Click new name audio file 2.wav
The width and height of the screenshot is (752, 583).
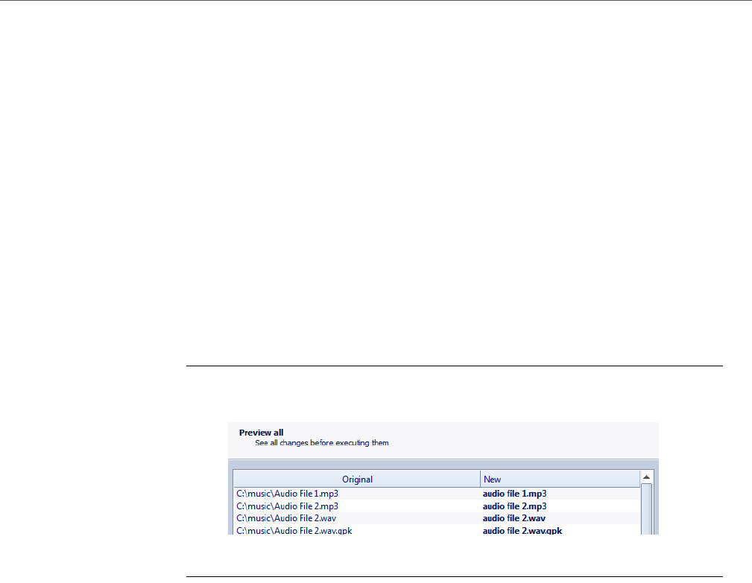pyautogui.click(x=514, y=518)
